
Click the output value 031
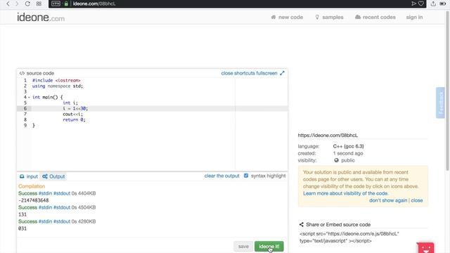[x=22, y=228]
